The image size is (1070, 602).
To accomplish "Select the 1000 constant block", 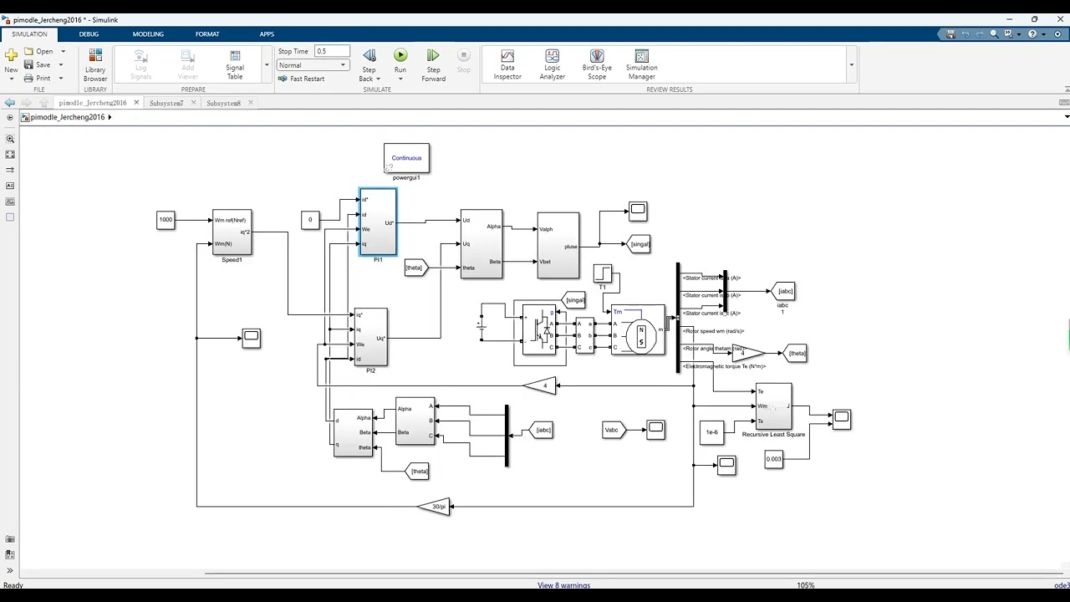I will tap(166, 220).
